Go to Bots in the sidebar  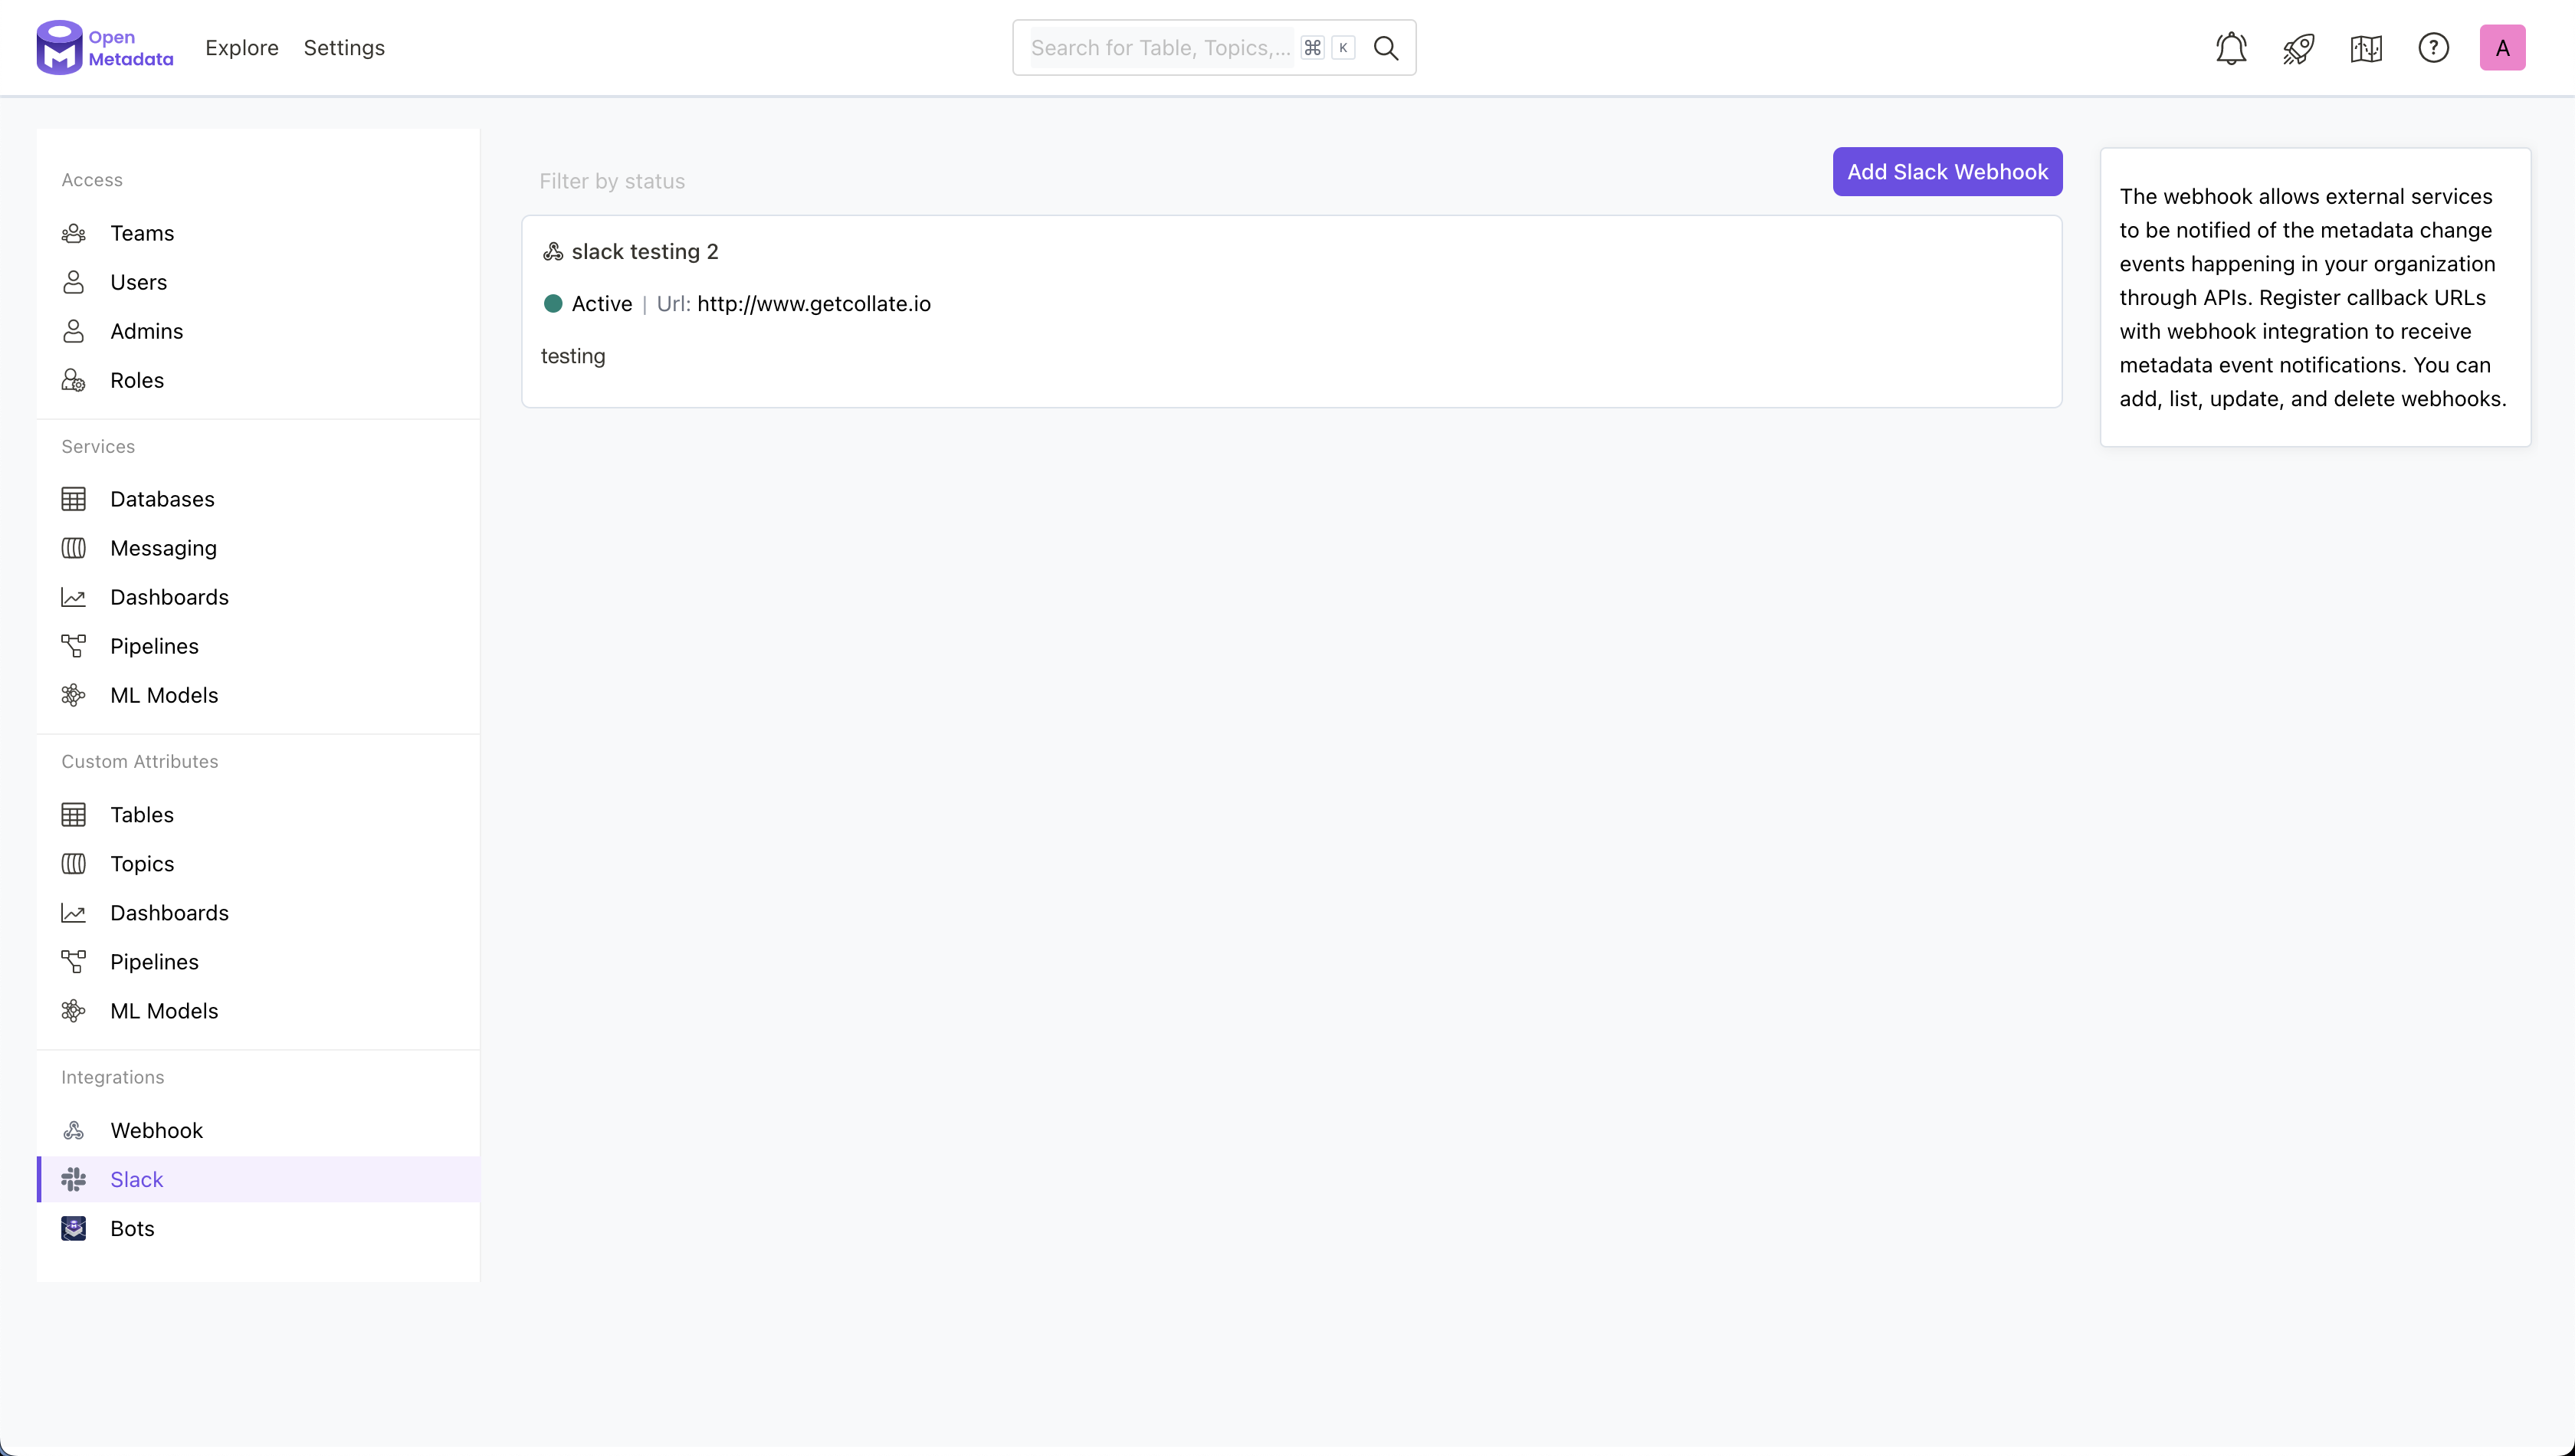[x=132, y=1228]
